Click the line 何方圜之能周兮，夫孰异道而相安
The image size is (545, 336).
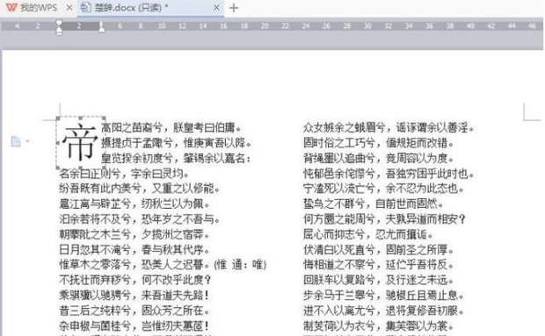(x=384, y=219)
